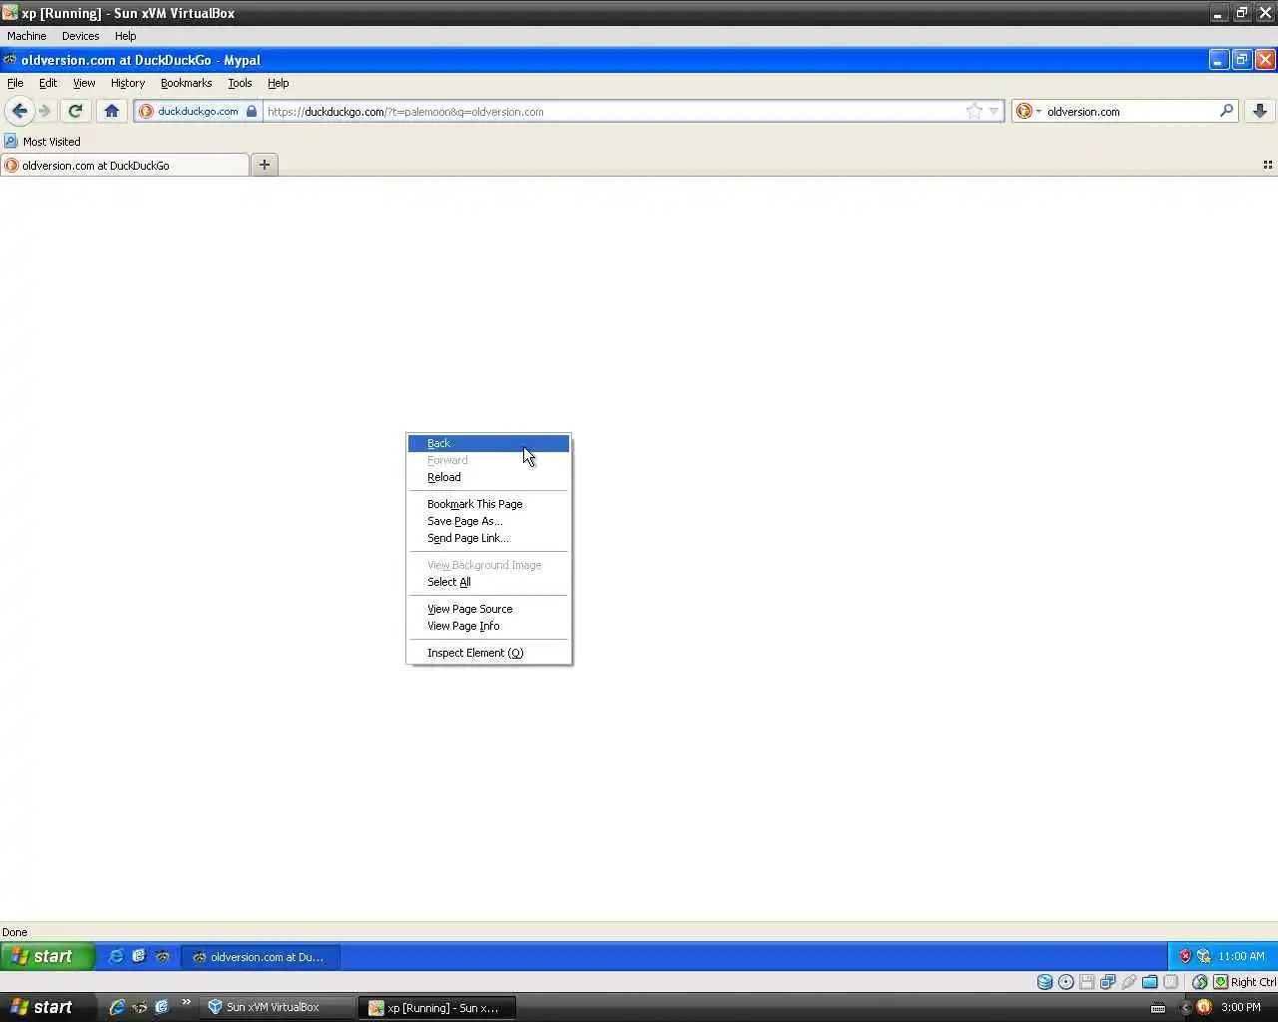Click VirtualBox mouse integration status indicator
1278x1022 pixels.
point(1200,982)
